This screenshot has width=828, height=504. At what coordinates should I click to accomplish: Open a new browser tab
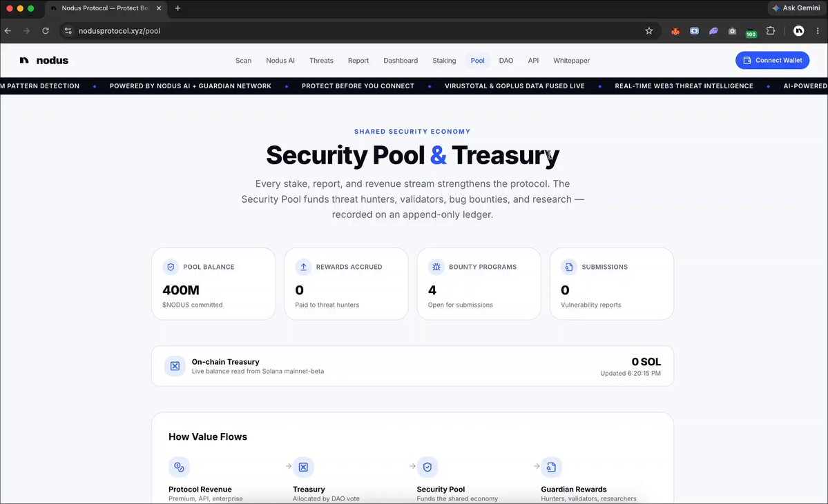[x=178, y=8]
